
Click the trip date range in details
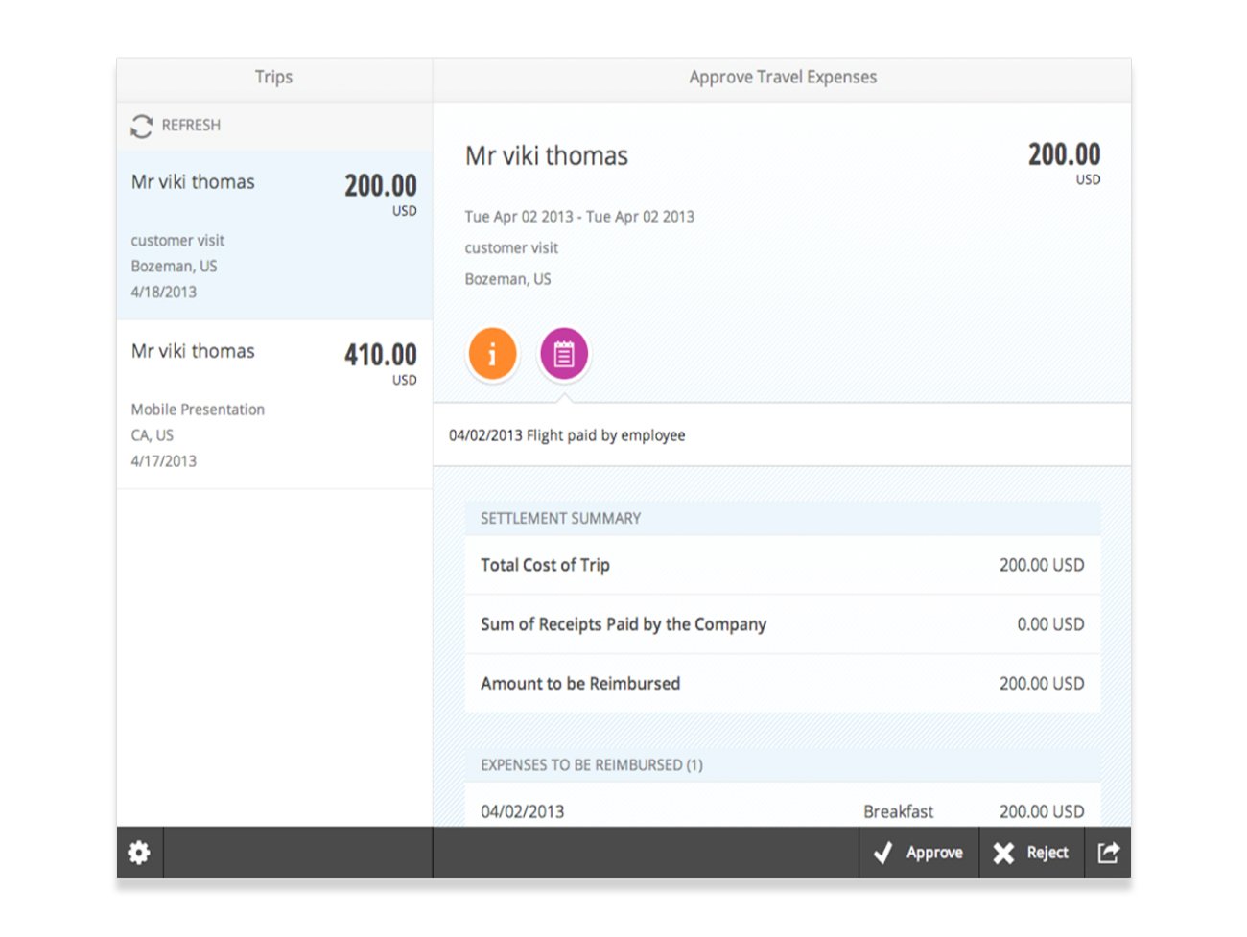(x=579, y=217)
